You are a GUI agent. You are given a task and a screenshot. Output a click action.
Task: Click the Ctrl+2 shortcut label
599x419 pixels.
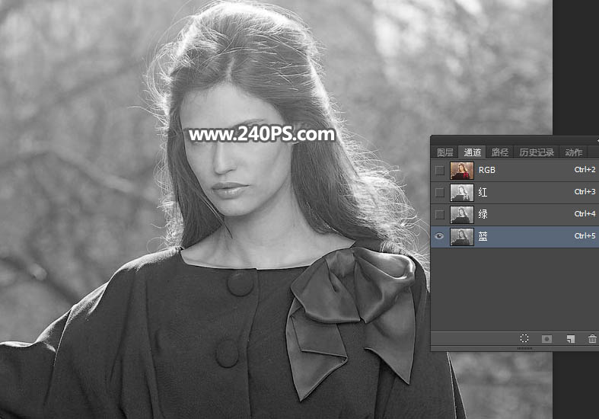click(x=585, y=169)
